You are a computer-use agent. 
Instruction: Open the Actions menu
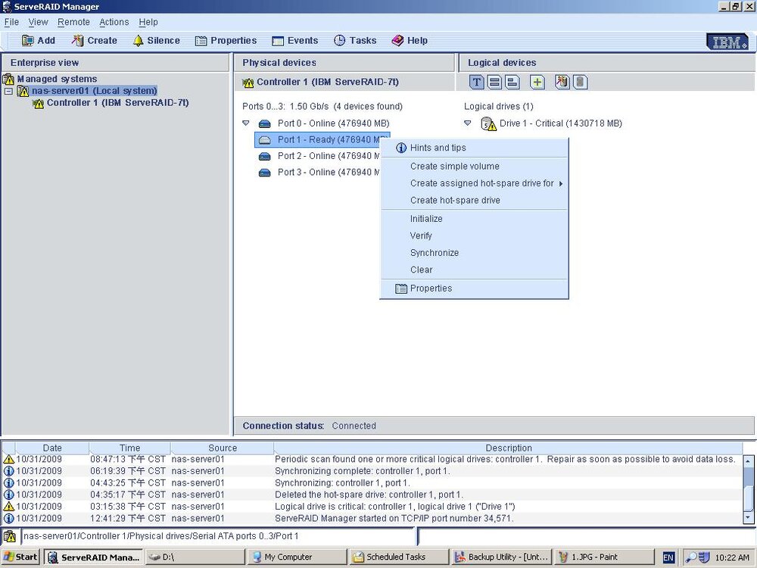(114, 22)
